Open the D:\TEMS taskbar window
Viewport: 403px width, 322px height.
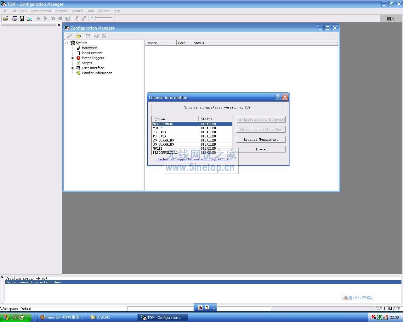pos(112,317)
